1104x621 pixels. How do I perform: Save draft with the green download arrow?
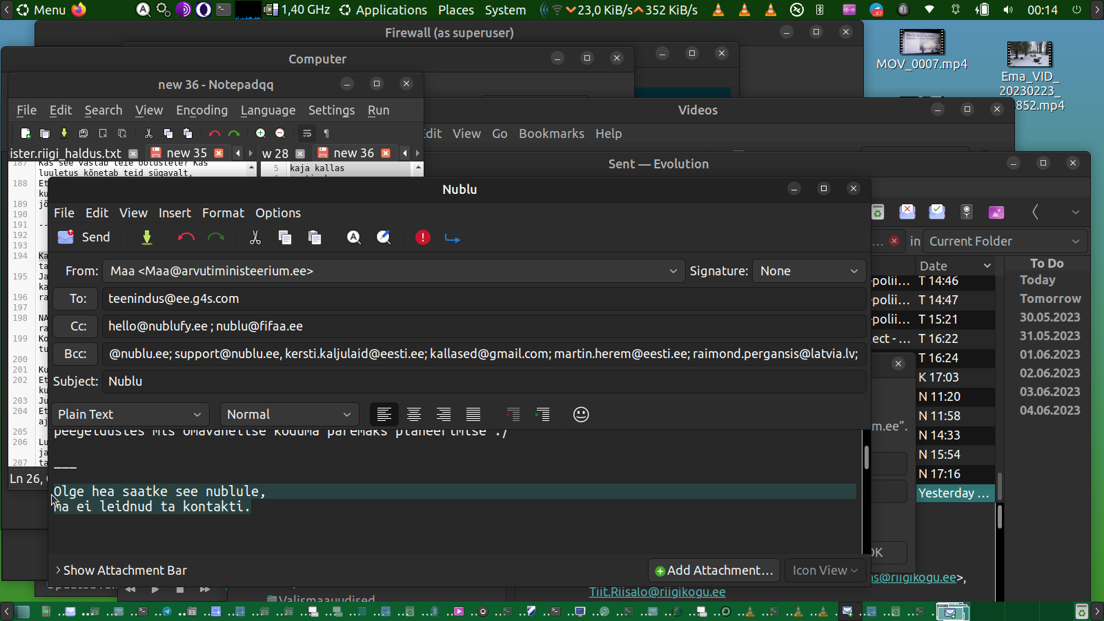(147, 237)
